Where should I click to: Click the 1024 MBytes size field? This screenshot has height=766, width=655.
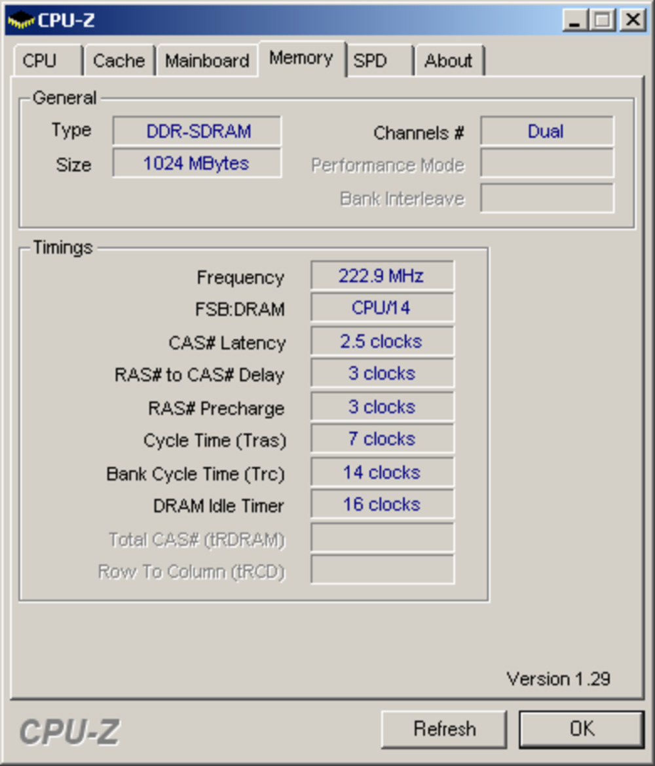197,163
